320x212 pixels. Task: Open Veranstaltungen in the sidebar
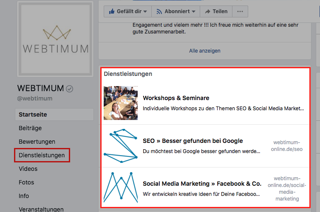tap(41, 209)
